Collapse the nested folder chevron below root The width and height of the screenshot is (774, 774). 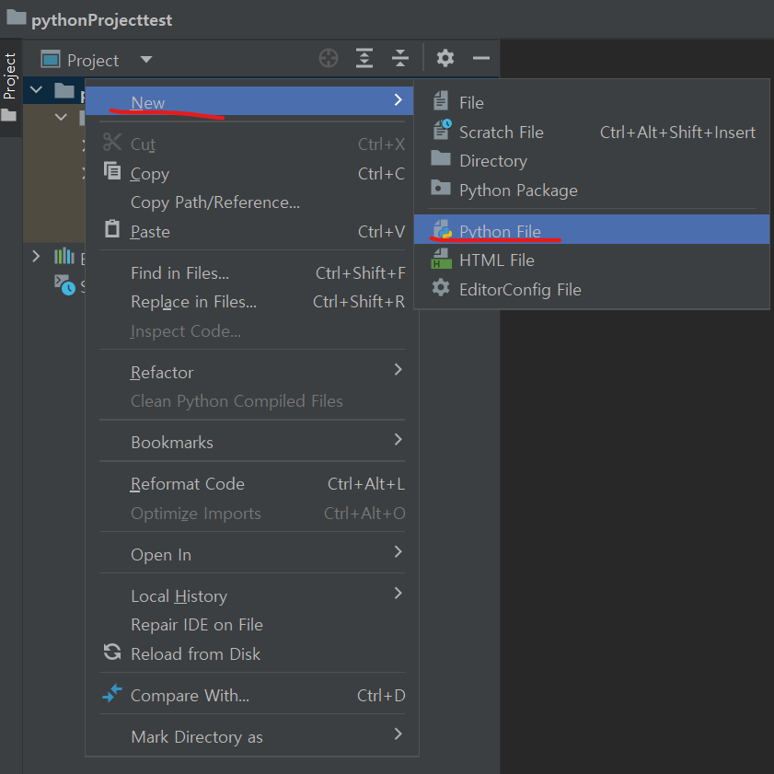point(62,118)
